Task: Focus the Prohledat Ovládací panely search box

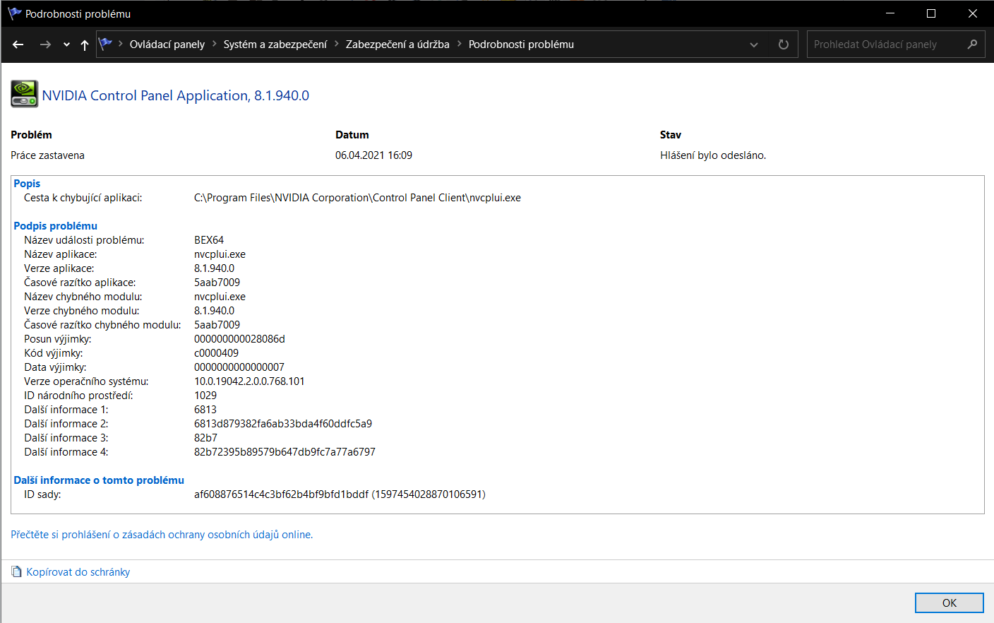Action: 896,44
